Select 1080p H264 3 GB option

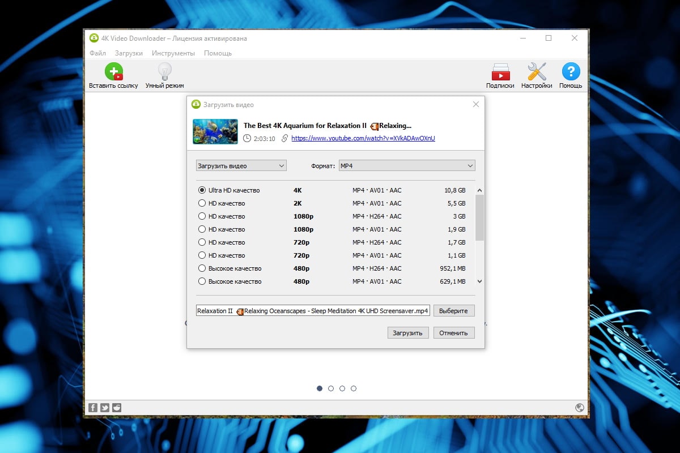[202, 216]
